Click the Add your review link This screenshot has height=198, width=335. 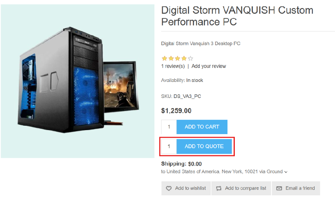[208, 66]
